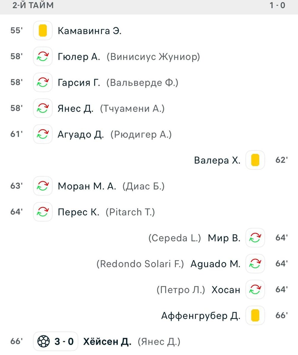Click substitution icon next to Моран М. А.
298x355 pixels.
pos(43,186)
